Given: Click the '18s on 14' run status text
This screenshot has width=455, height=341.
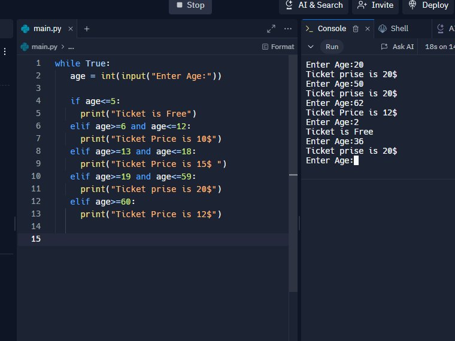Looking at the screenshot, I should coord(439,47).
